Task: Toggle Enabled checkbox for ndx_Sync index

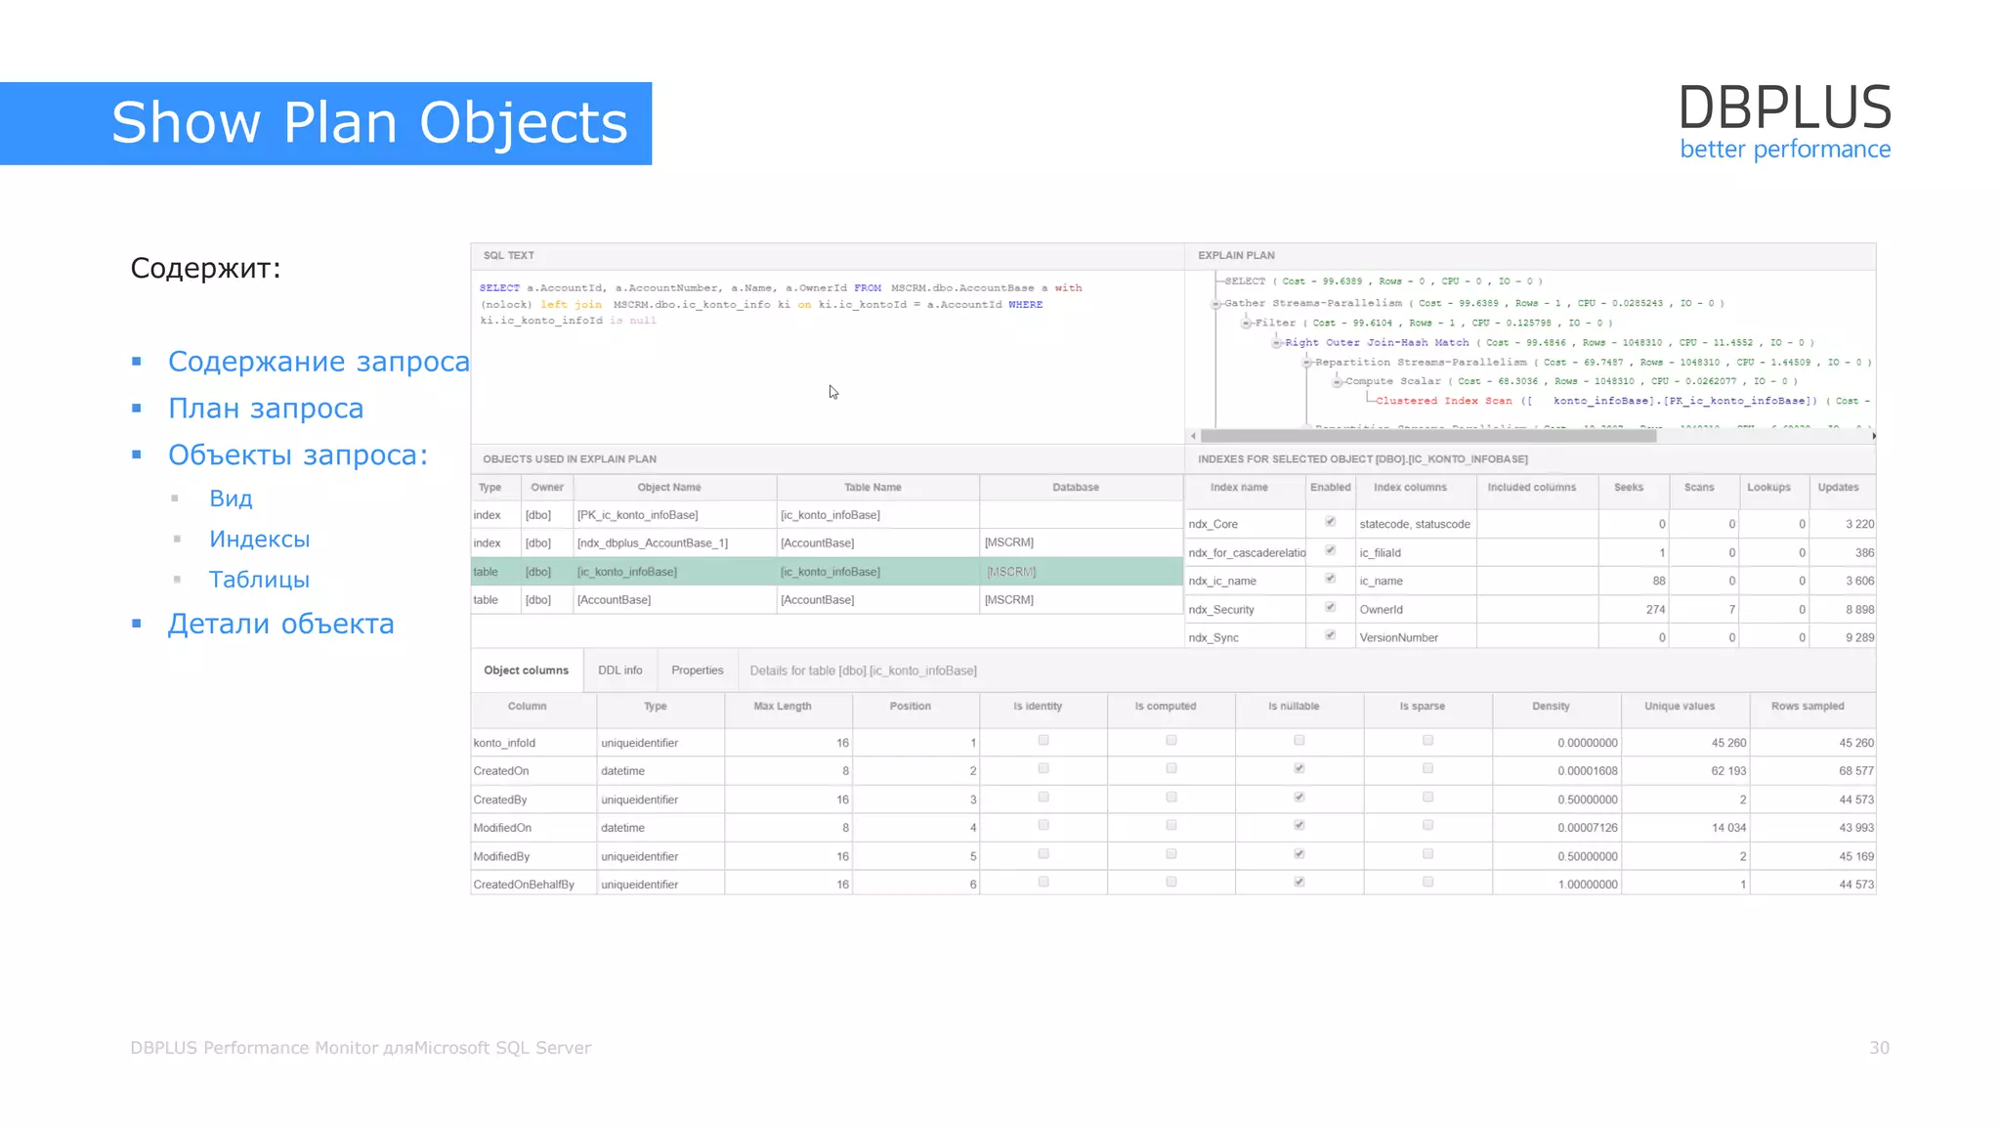Action: click(x=1330, y=635)
